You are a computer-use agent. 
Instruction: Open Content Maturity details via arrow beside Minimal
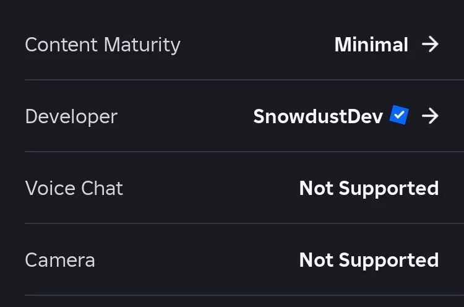pos(430,45)
